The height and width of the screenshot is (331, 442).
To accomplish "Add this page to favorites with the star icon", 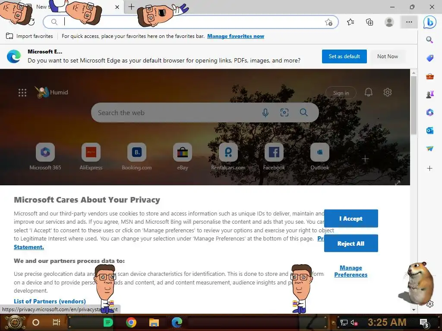I will pyautogui.click(x=328, y=22).
